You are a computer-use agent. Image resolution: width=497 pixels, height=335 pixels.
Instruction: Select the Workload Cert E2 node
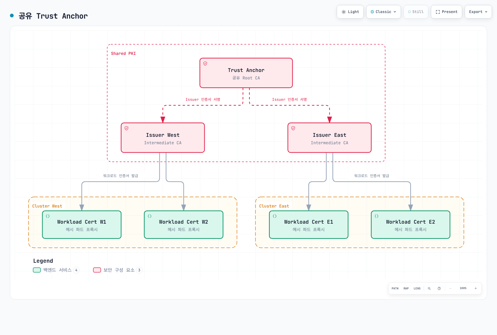[x=411, y=225]
